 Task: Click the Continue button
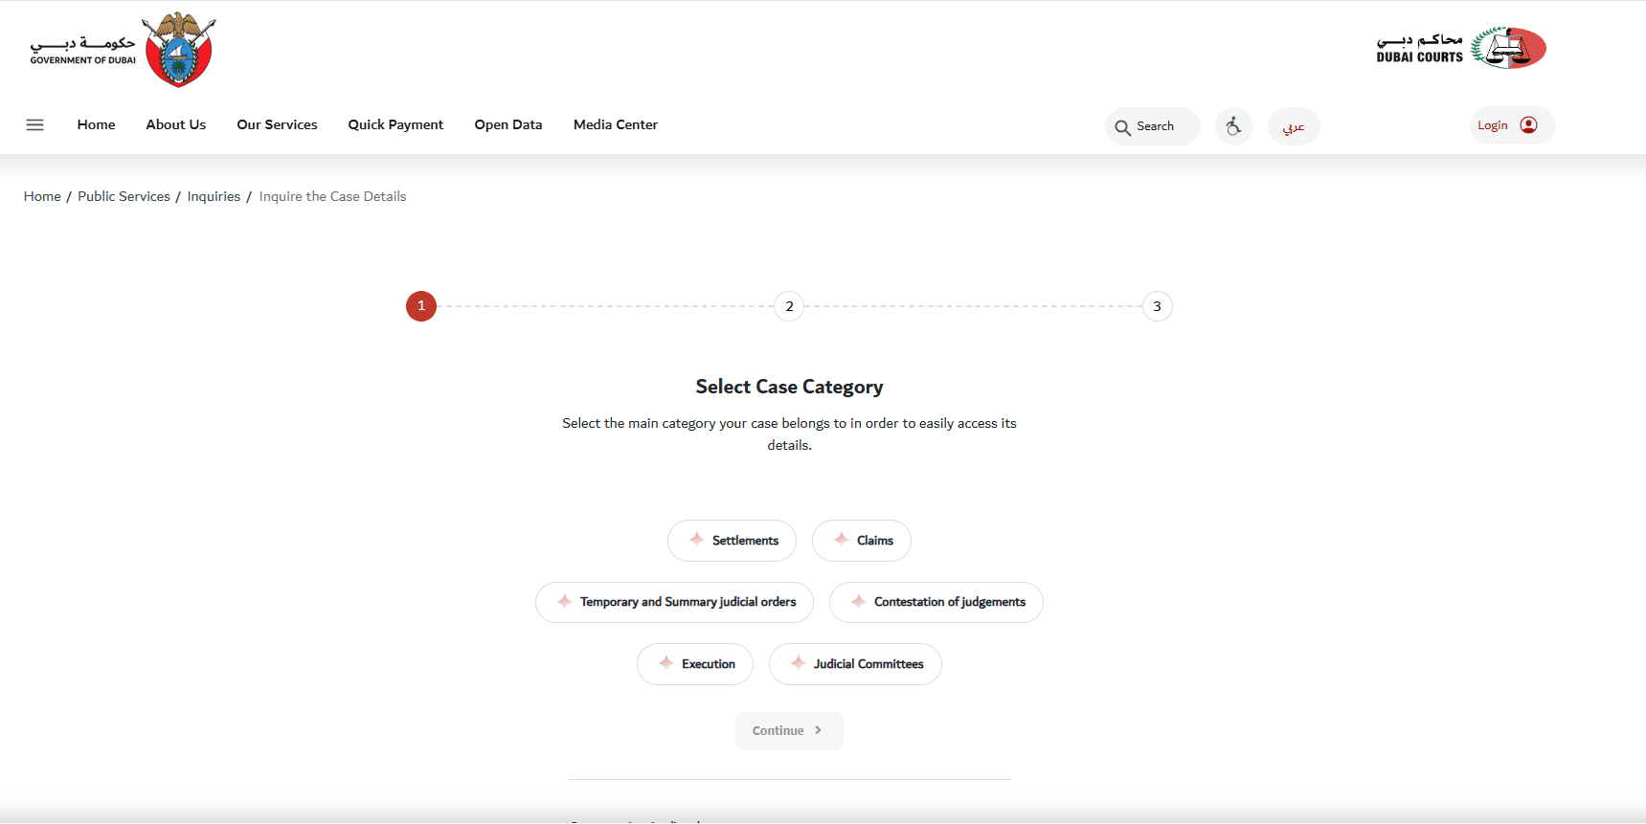[789, 731]
